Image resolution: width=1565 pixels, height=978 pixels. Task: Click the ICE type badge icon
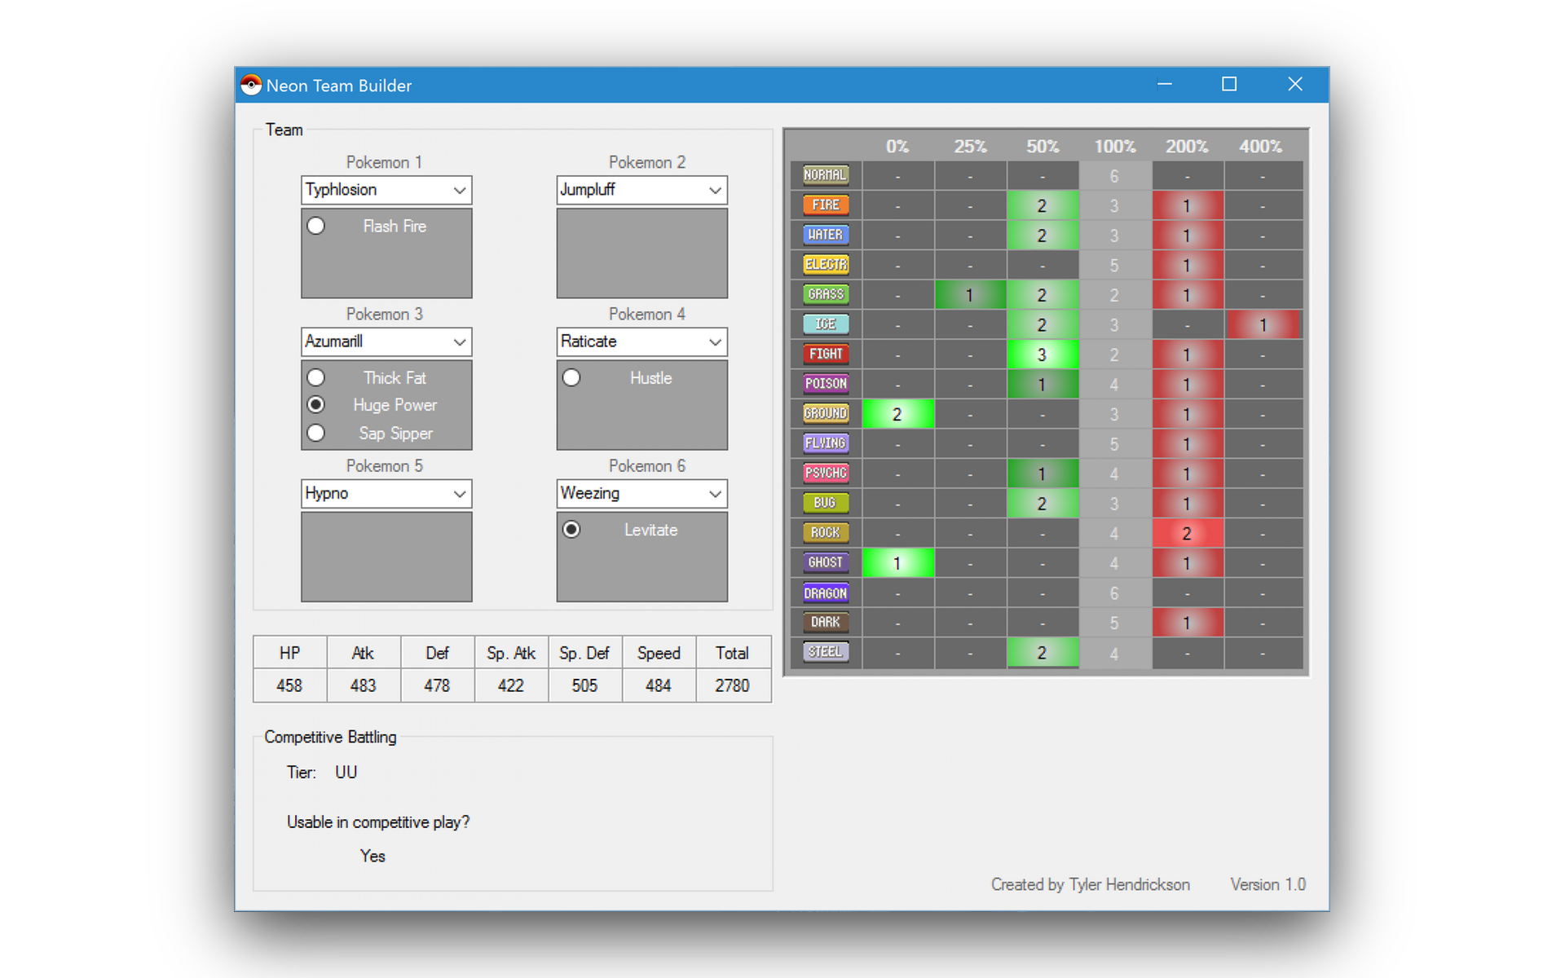point(826,324)
